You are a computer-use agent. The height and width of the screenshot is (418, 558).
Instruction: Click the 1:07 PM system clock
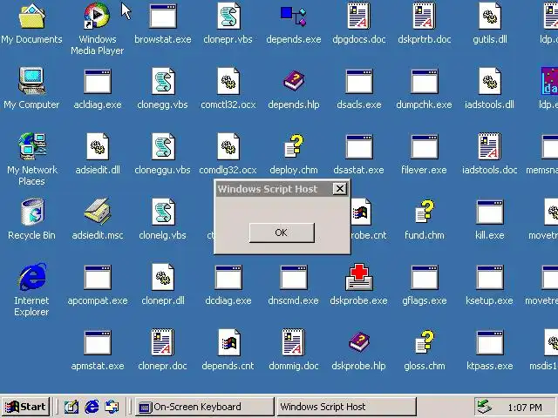click(525, 408)
